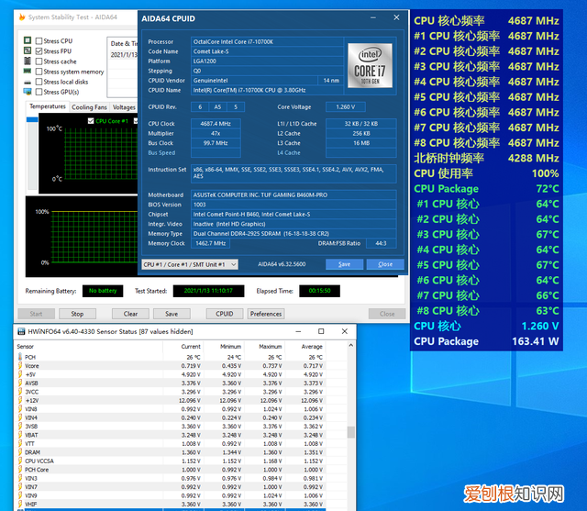
Task: Uncheck the Stress FPU checkbox
Action: (x=39, y=50)
